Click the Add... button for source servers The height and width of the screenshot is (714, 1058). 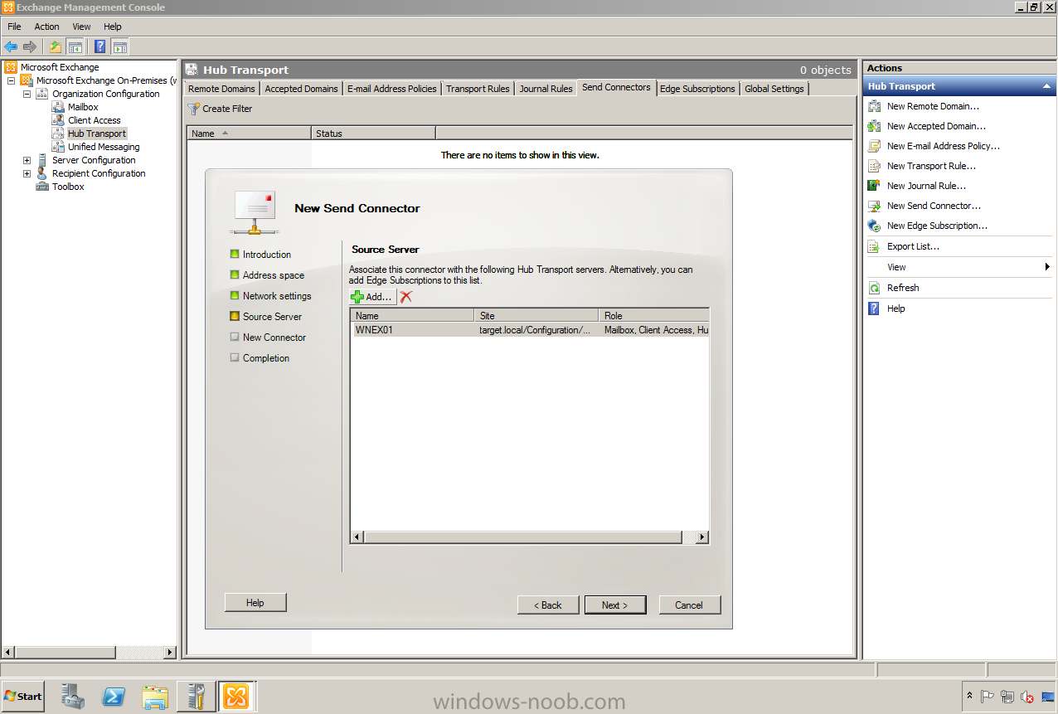pos(372,296)
